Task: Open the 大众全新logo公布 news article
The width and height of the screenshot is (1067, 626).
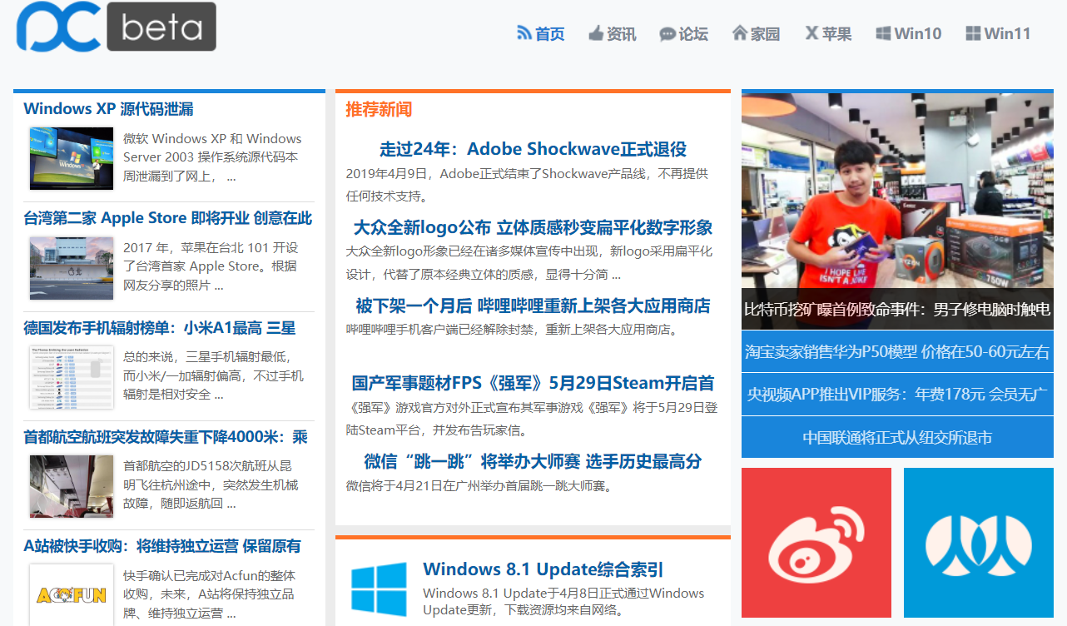Action: 533,228
